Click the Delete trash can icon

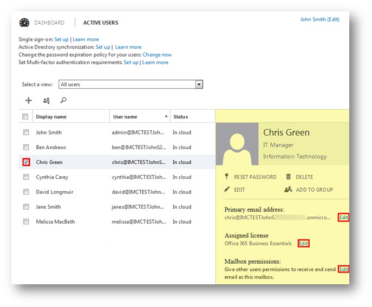coord(288,177)
